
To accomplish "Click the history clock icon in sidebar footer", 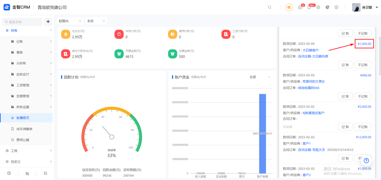I will pyautogui.click(x=9, y=173).
